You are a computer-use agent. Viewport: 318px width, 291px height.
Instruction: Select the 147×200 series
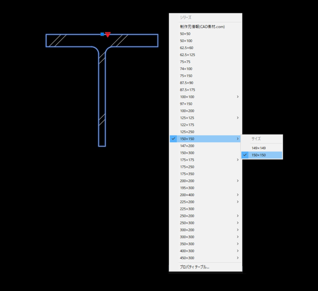[187, 146]
